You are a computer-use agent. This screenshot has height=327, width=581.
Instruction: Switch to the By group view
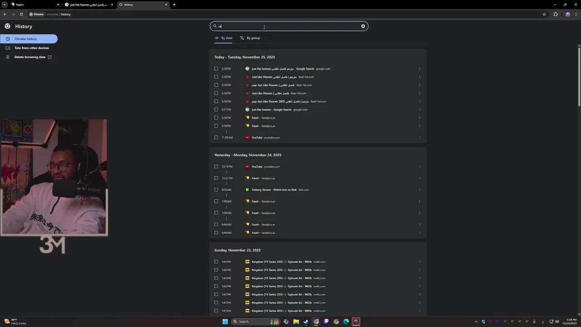(x=250, y=38)
